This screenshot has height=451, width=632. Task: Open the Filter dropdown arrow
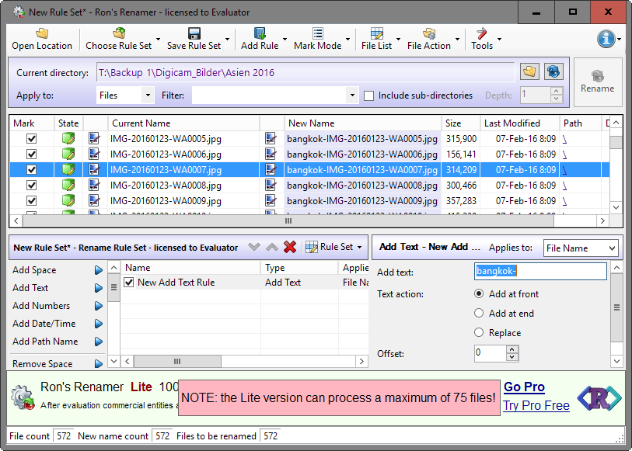pos(352,95)
